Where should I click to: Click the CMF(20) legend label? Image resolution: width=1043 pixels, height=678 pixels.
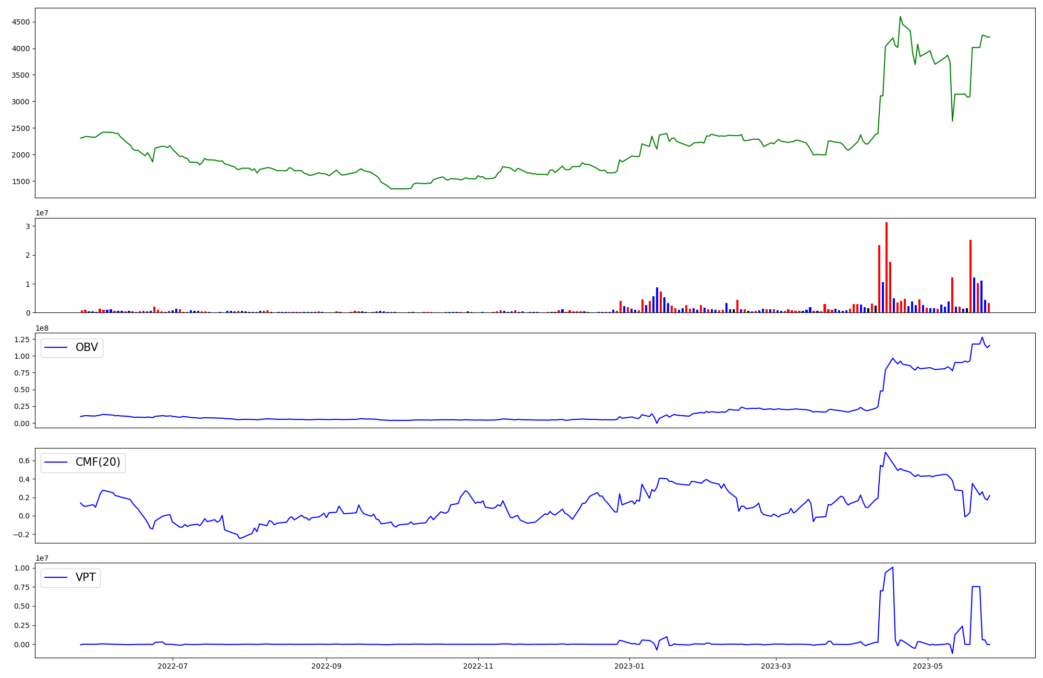coord(98,462)
